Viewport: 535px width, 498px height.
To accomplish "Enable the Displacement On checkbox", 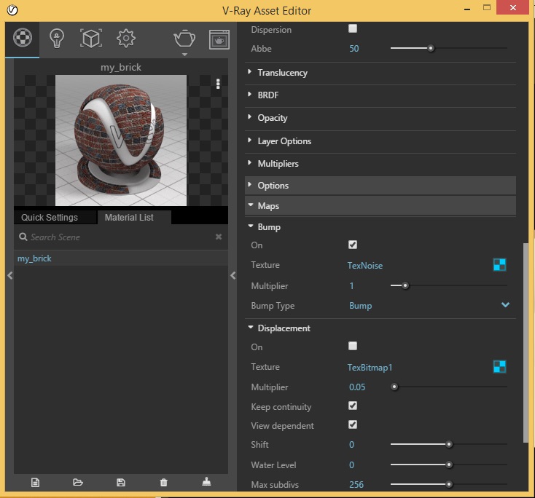I will tap(353, 347).
